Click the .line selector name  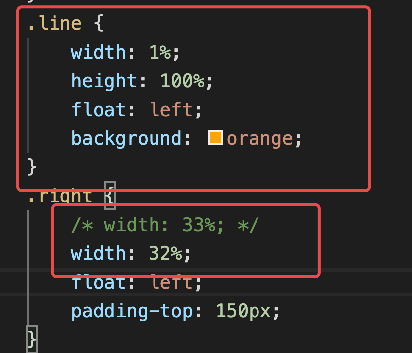[x=54, y=23]
